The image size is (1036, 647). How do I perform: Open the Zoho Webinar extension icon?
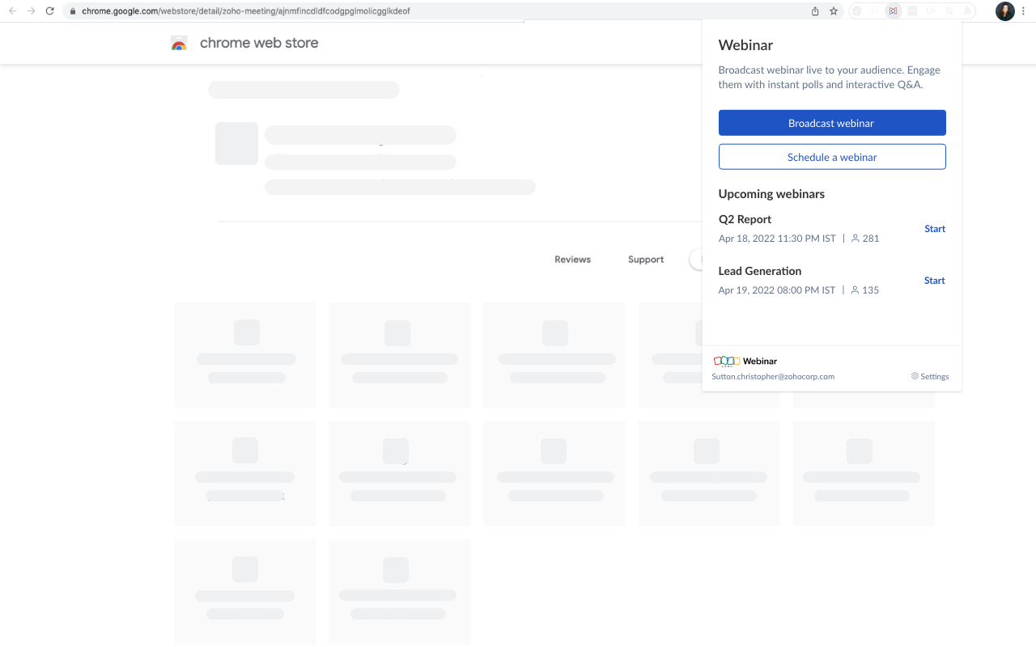tap(892, 11)
